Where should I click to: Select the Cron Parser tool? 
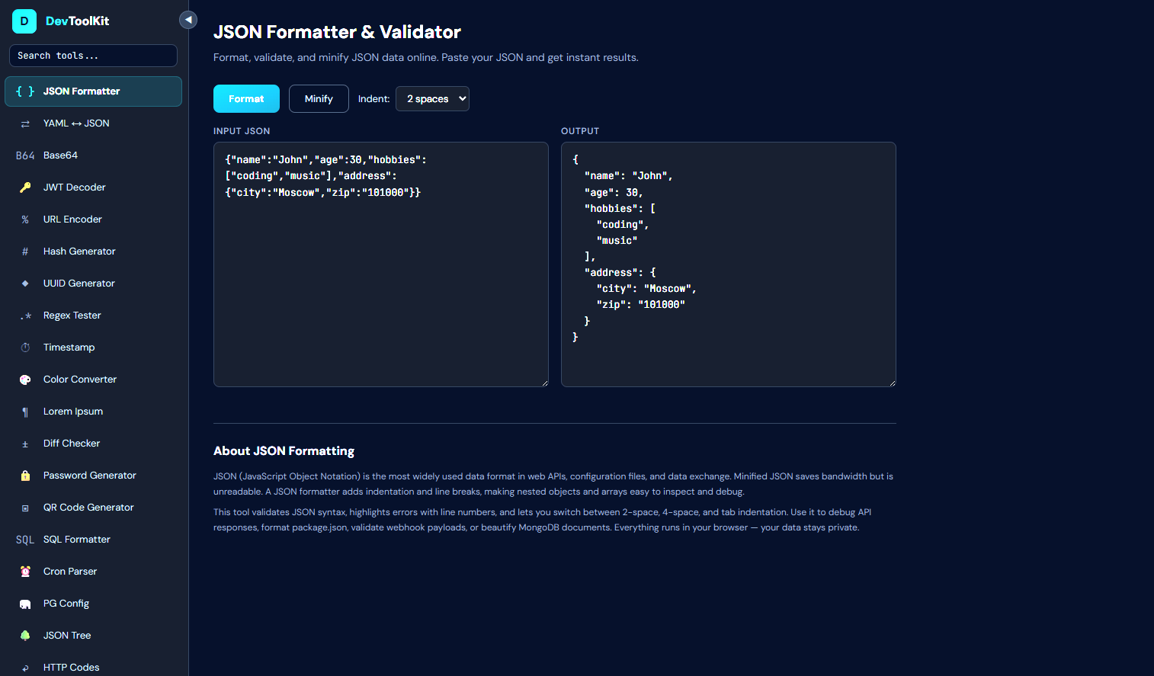70,571
